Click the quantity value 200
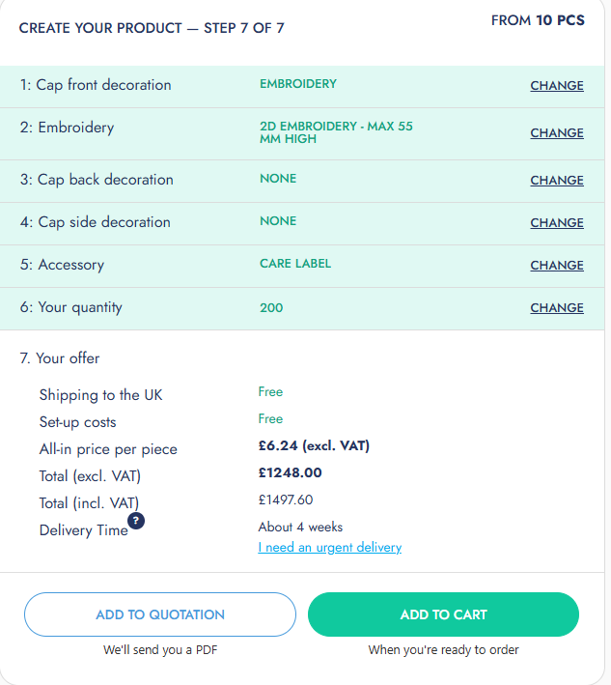This screenshot has height=685, width=611. (272, 307)
